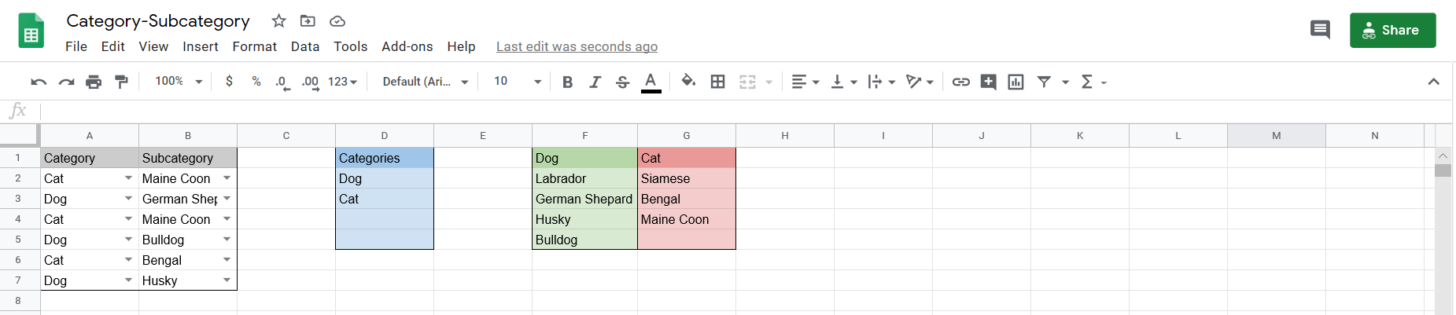1456x315 pixels.
Task: Open the comment history icon
Action: pos(1319,30)
